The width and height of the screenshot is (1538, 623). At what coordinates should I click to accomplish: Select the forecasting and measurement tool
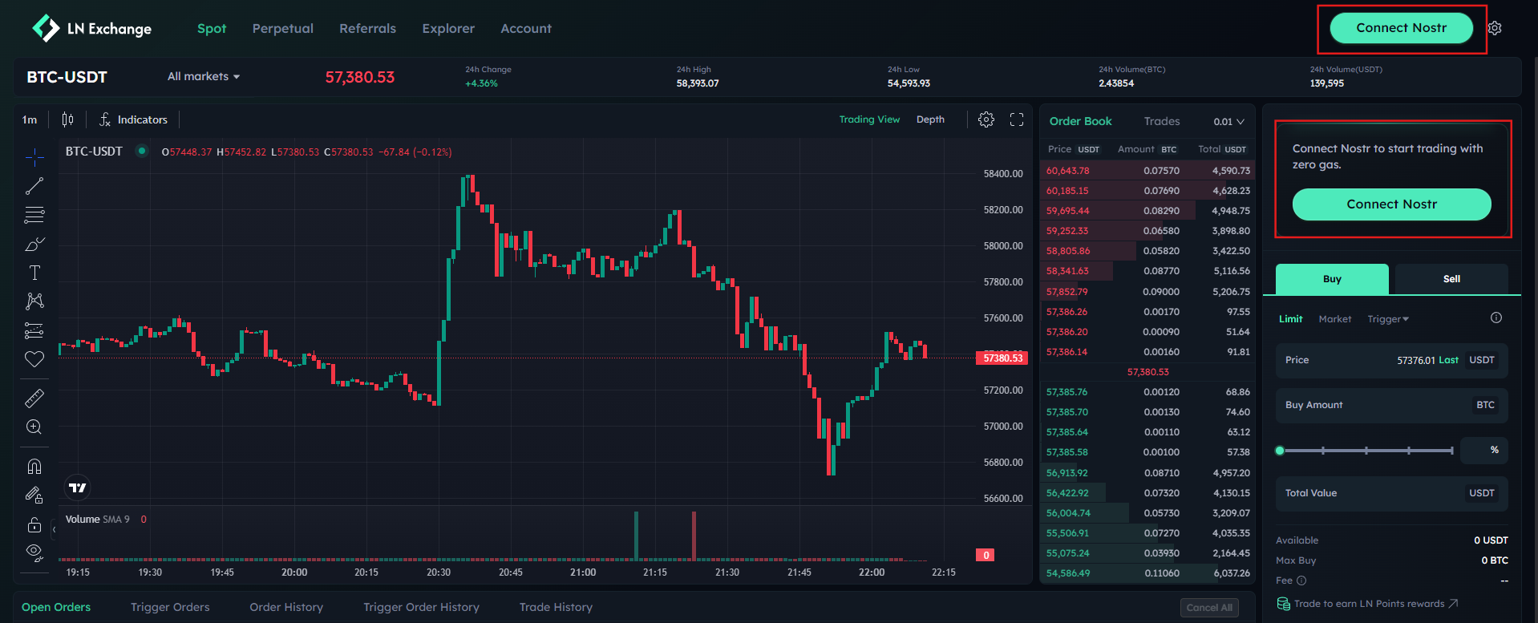pos(34,330)
